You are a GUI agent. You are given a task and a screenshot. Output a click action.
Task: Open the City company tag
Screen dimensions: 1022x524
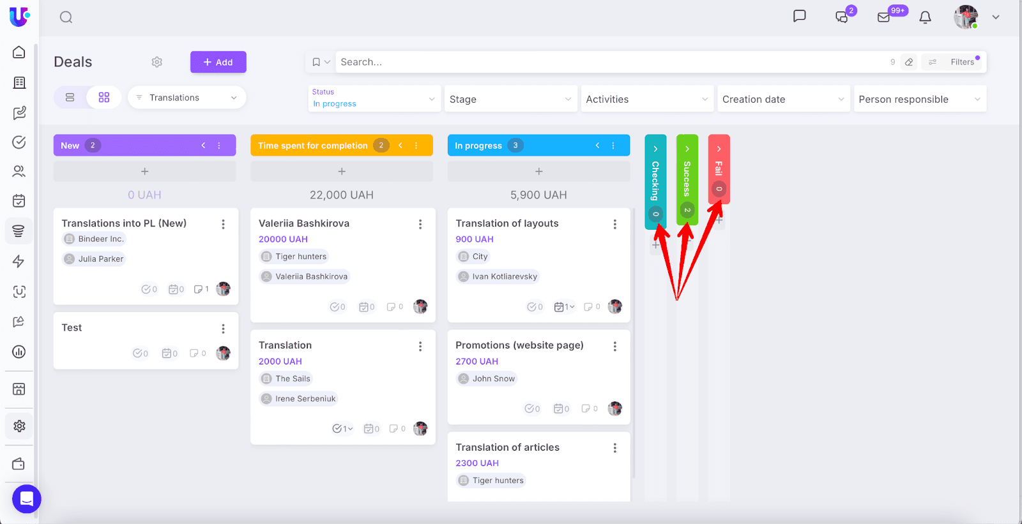click(473, 257)
